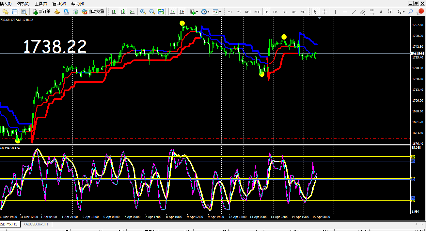Image resolution: width=426 pixels, height=231 pixels.
Task: Switch to XAUUSD.mx,H1 chart tab
Action: click(36, 224)
